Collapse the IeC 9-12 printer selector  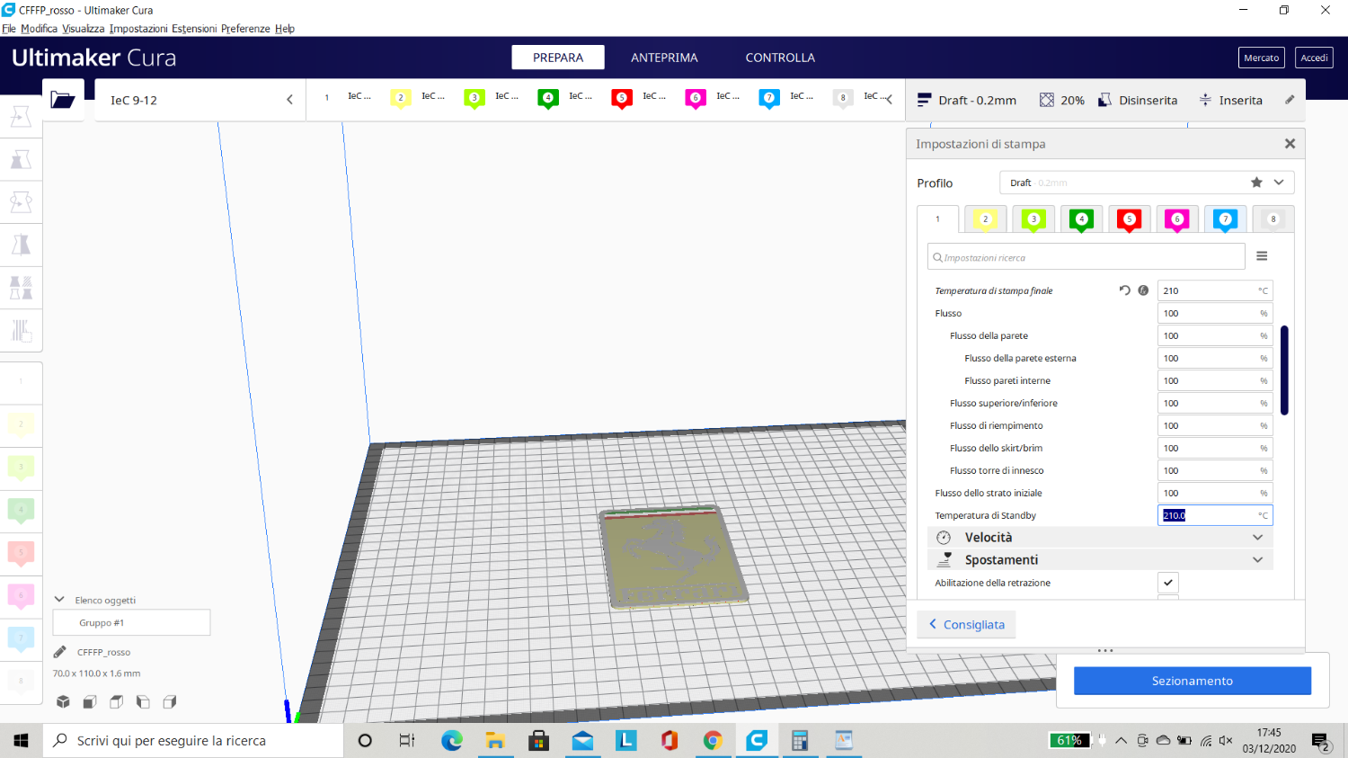(x=289, y=100)
